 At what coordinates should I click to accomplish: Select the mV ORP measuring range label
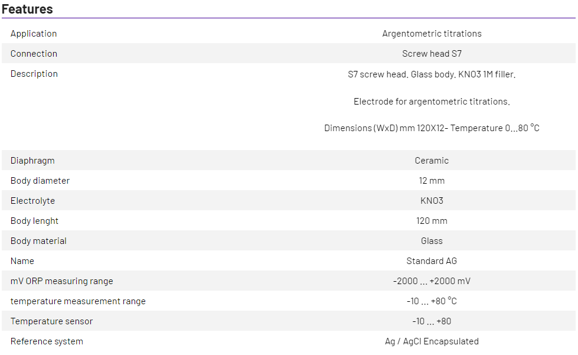tap(61, 281)
